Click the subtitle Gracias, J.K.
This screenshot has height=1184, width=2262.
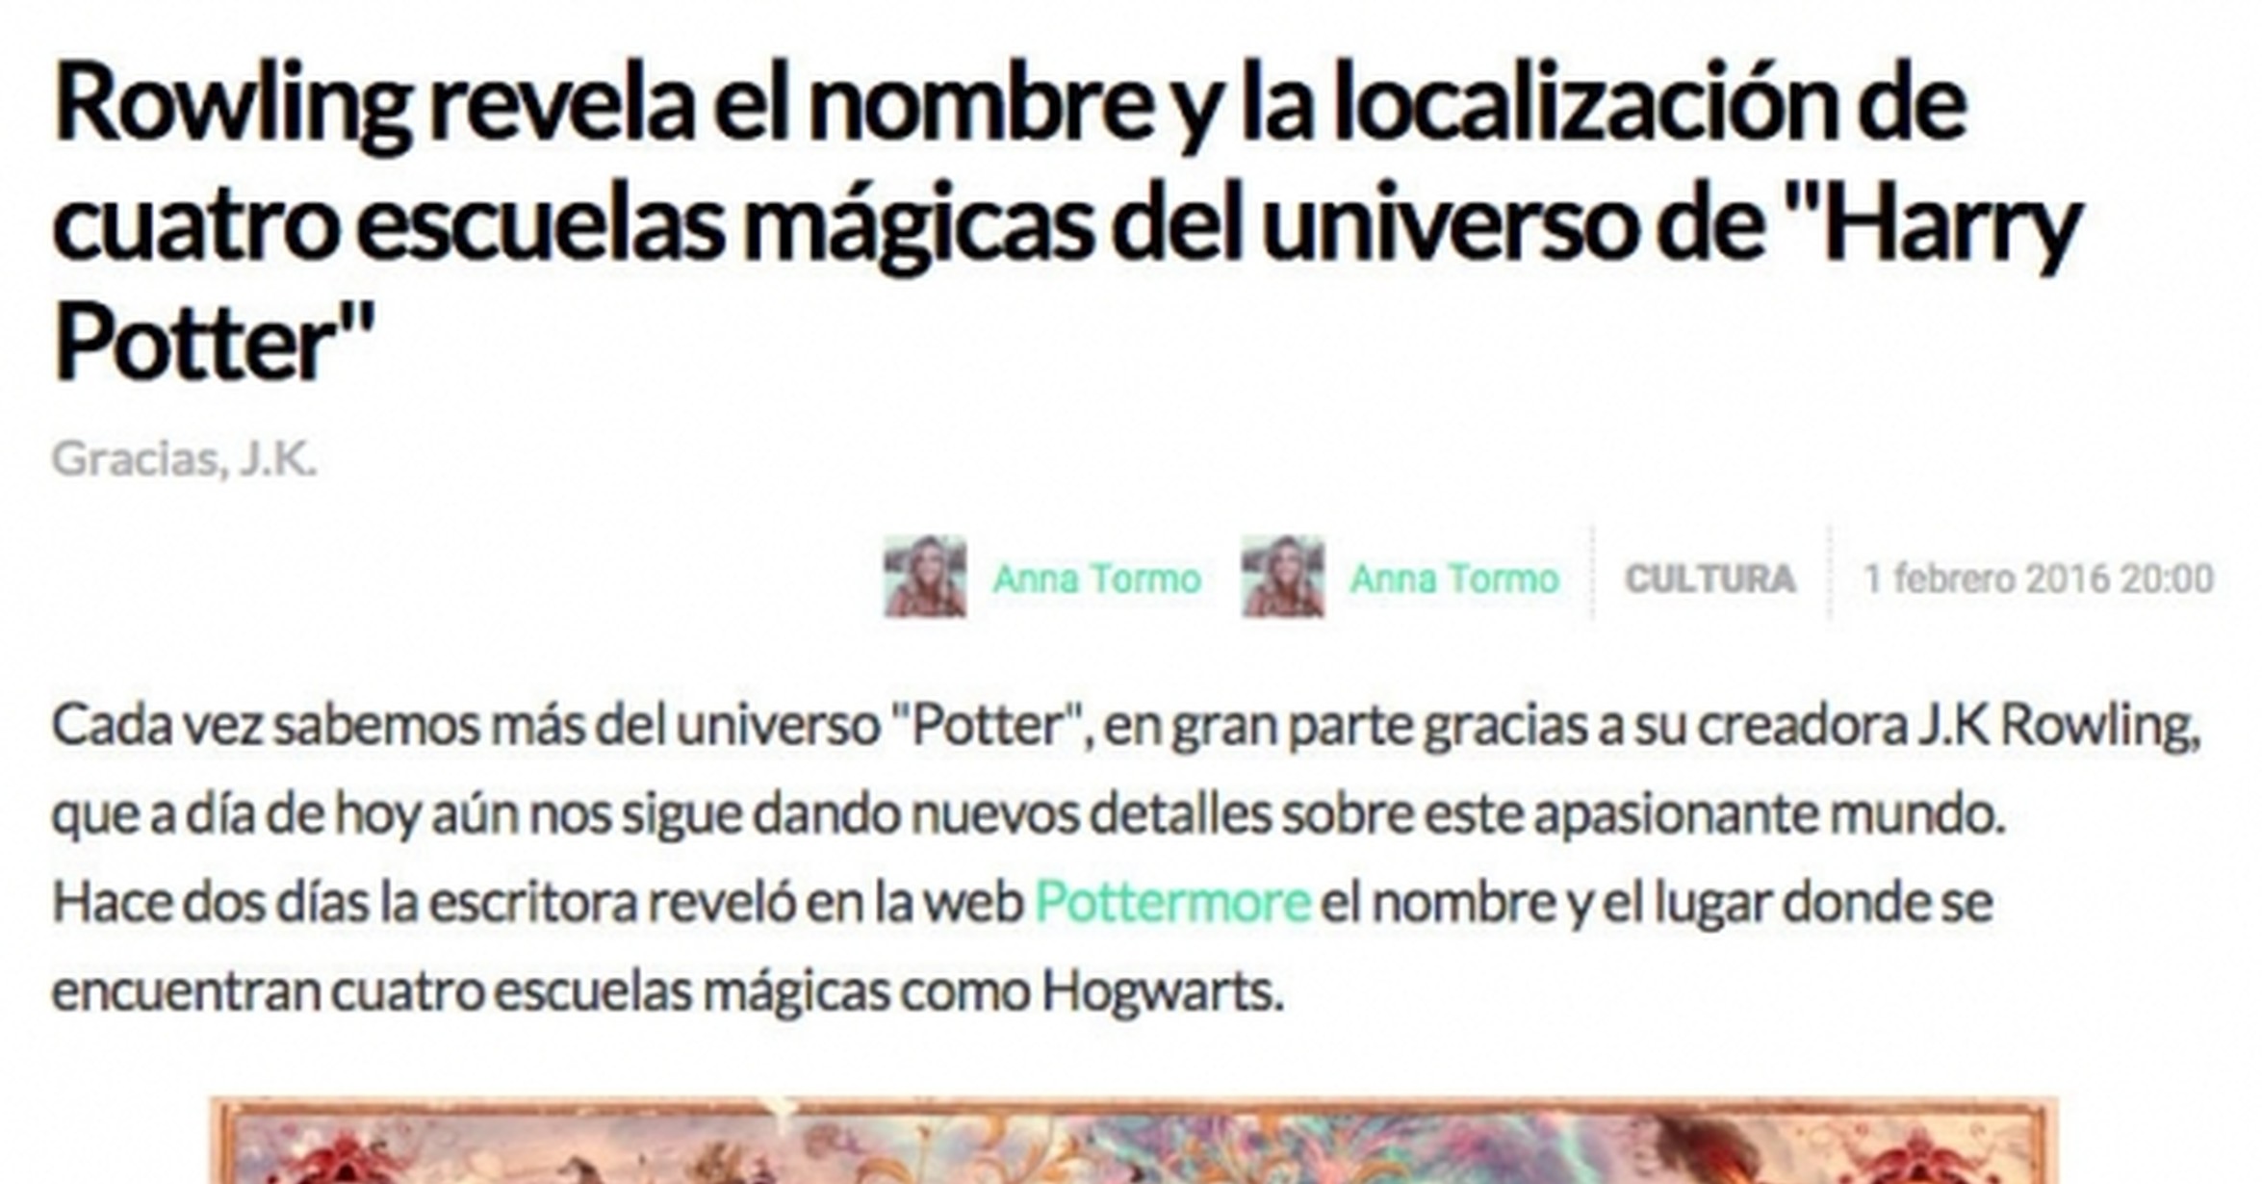[184, 459]
